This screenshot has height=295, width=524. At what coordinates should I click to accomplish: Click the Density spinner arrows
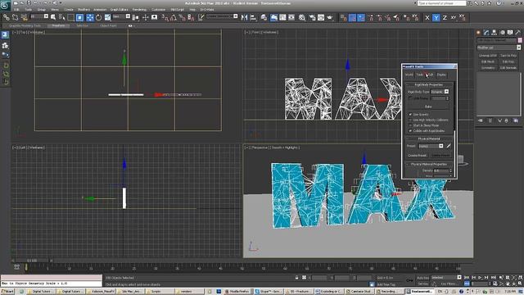(x=450, y=170)
